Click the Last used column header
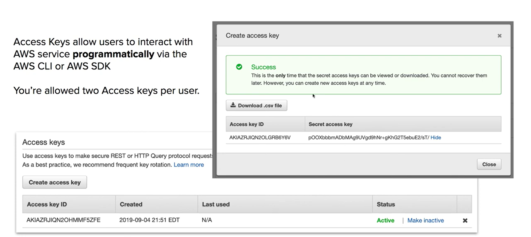 coord(285,204)
